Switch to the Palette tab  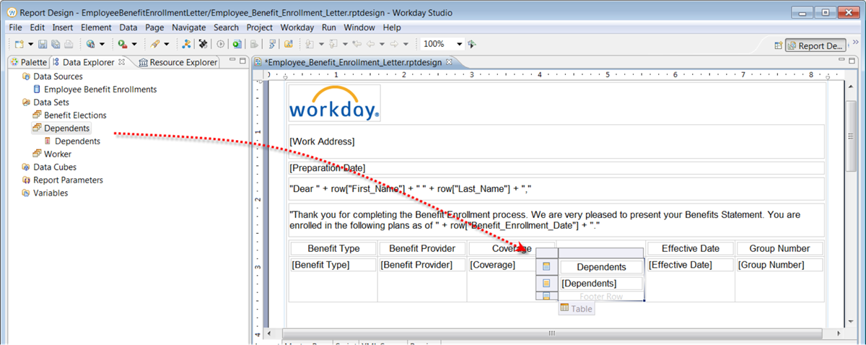click(x=27, y=62)
